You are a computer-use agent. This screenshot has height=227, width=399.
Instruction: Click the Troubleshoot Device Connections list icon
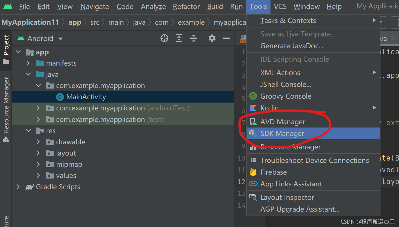point(253,160)
